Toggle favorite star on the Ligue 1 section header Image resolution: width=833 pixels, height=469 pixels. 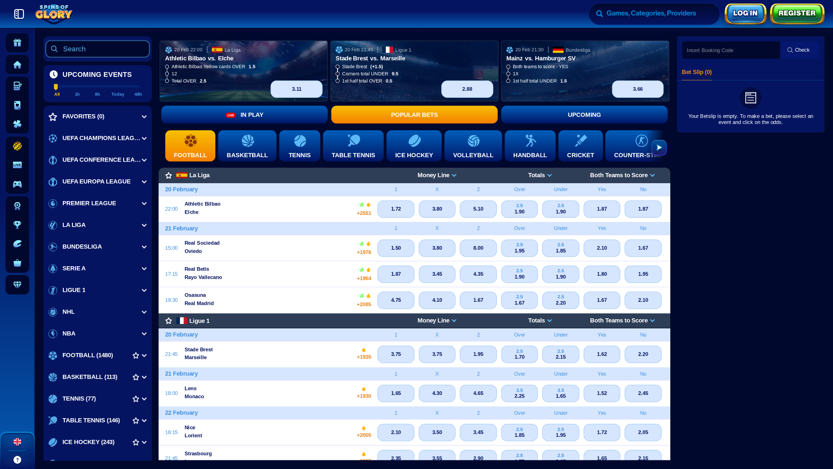pyautogui.click(x=169, y=320)
